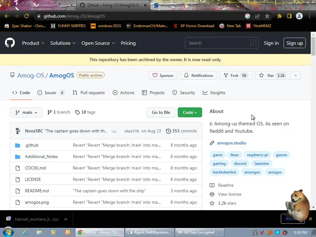Reload the page with refresh icon

point(27,16)
